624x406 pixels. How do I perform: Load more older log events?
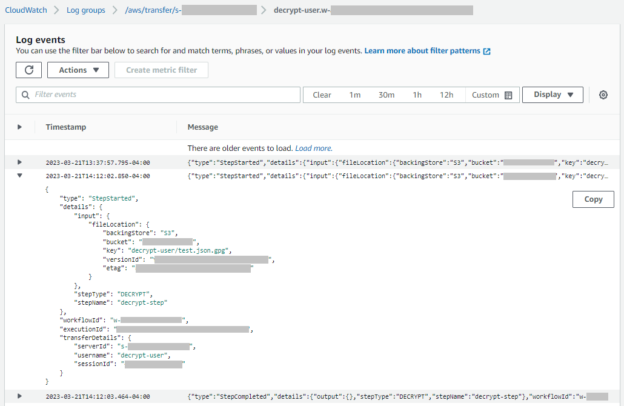click(x=313, y=148)
